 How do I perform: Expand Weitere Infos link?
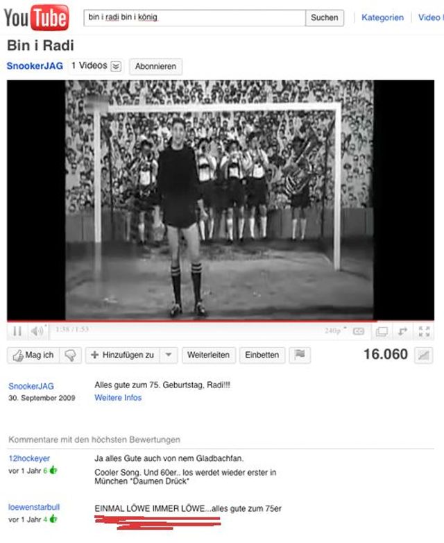118,398
